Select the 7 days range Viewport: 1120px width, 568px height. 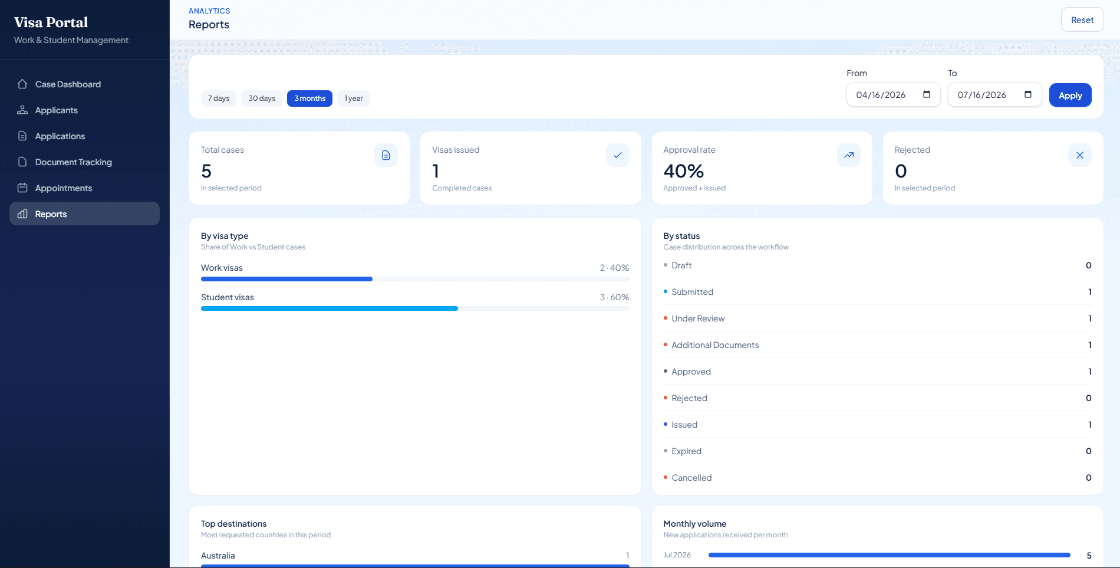(219, 99)
